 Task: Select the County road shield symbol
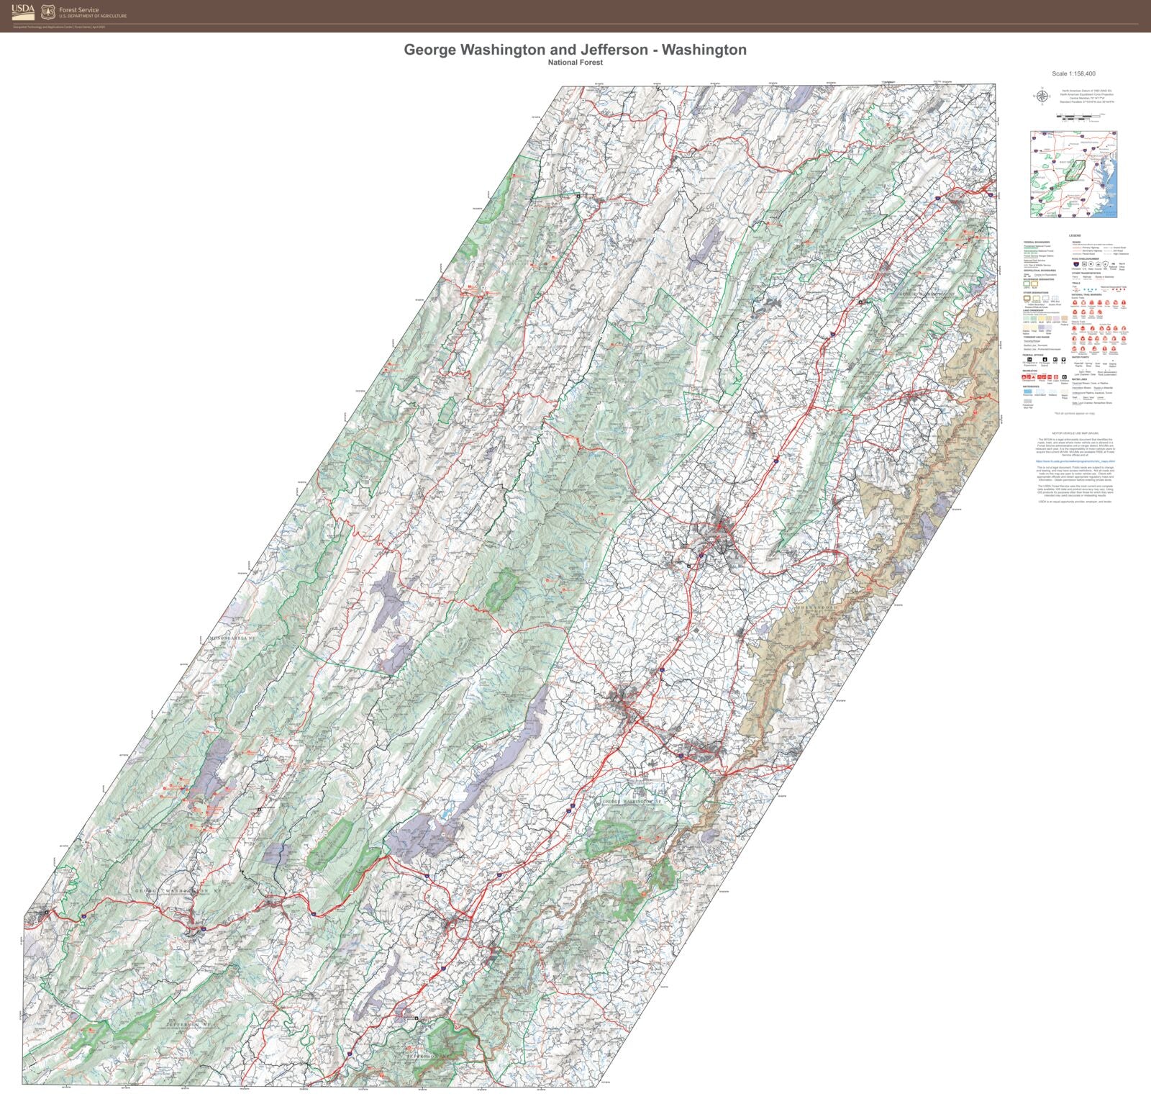pyautogui.click(x=1098, y=263)
